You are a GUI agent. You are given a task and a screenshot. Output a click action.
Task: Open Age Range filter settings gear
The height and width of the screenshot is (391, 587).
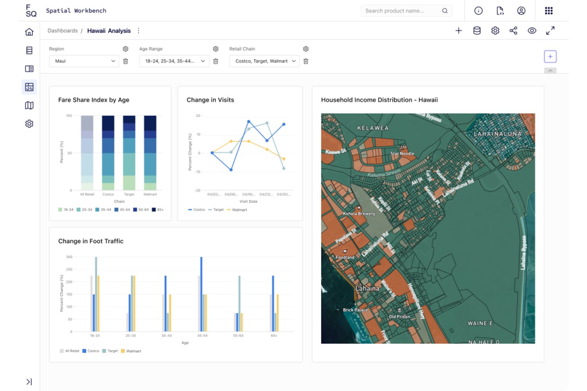[216, 49]
